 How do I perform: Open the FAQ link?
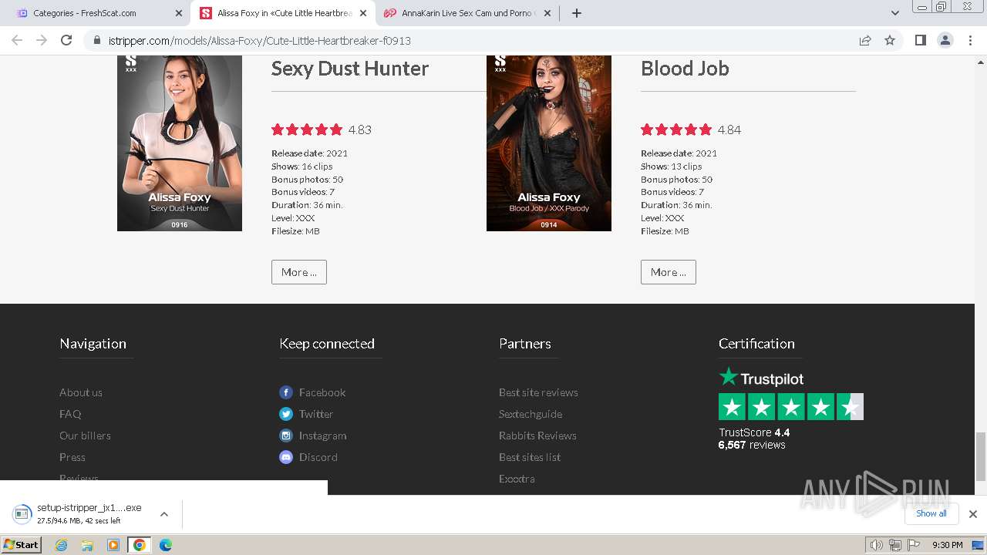point(70,414)
